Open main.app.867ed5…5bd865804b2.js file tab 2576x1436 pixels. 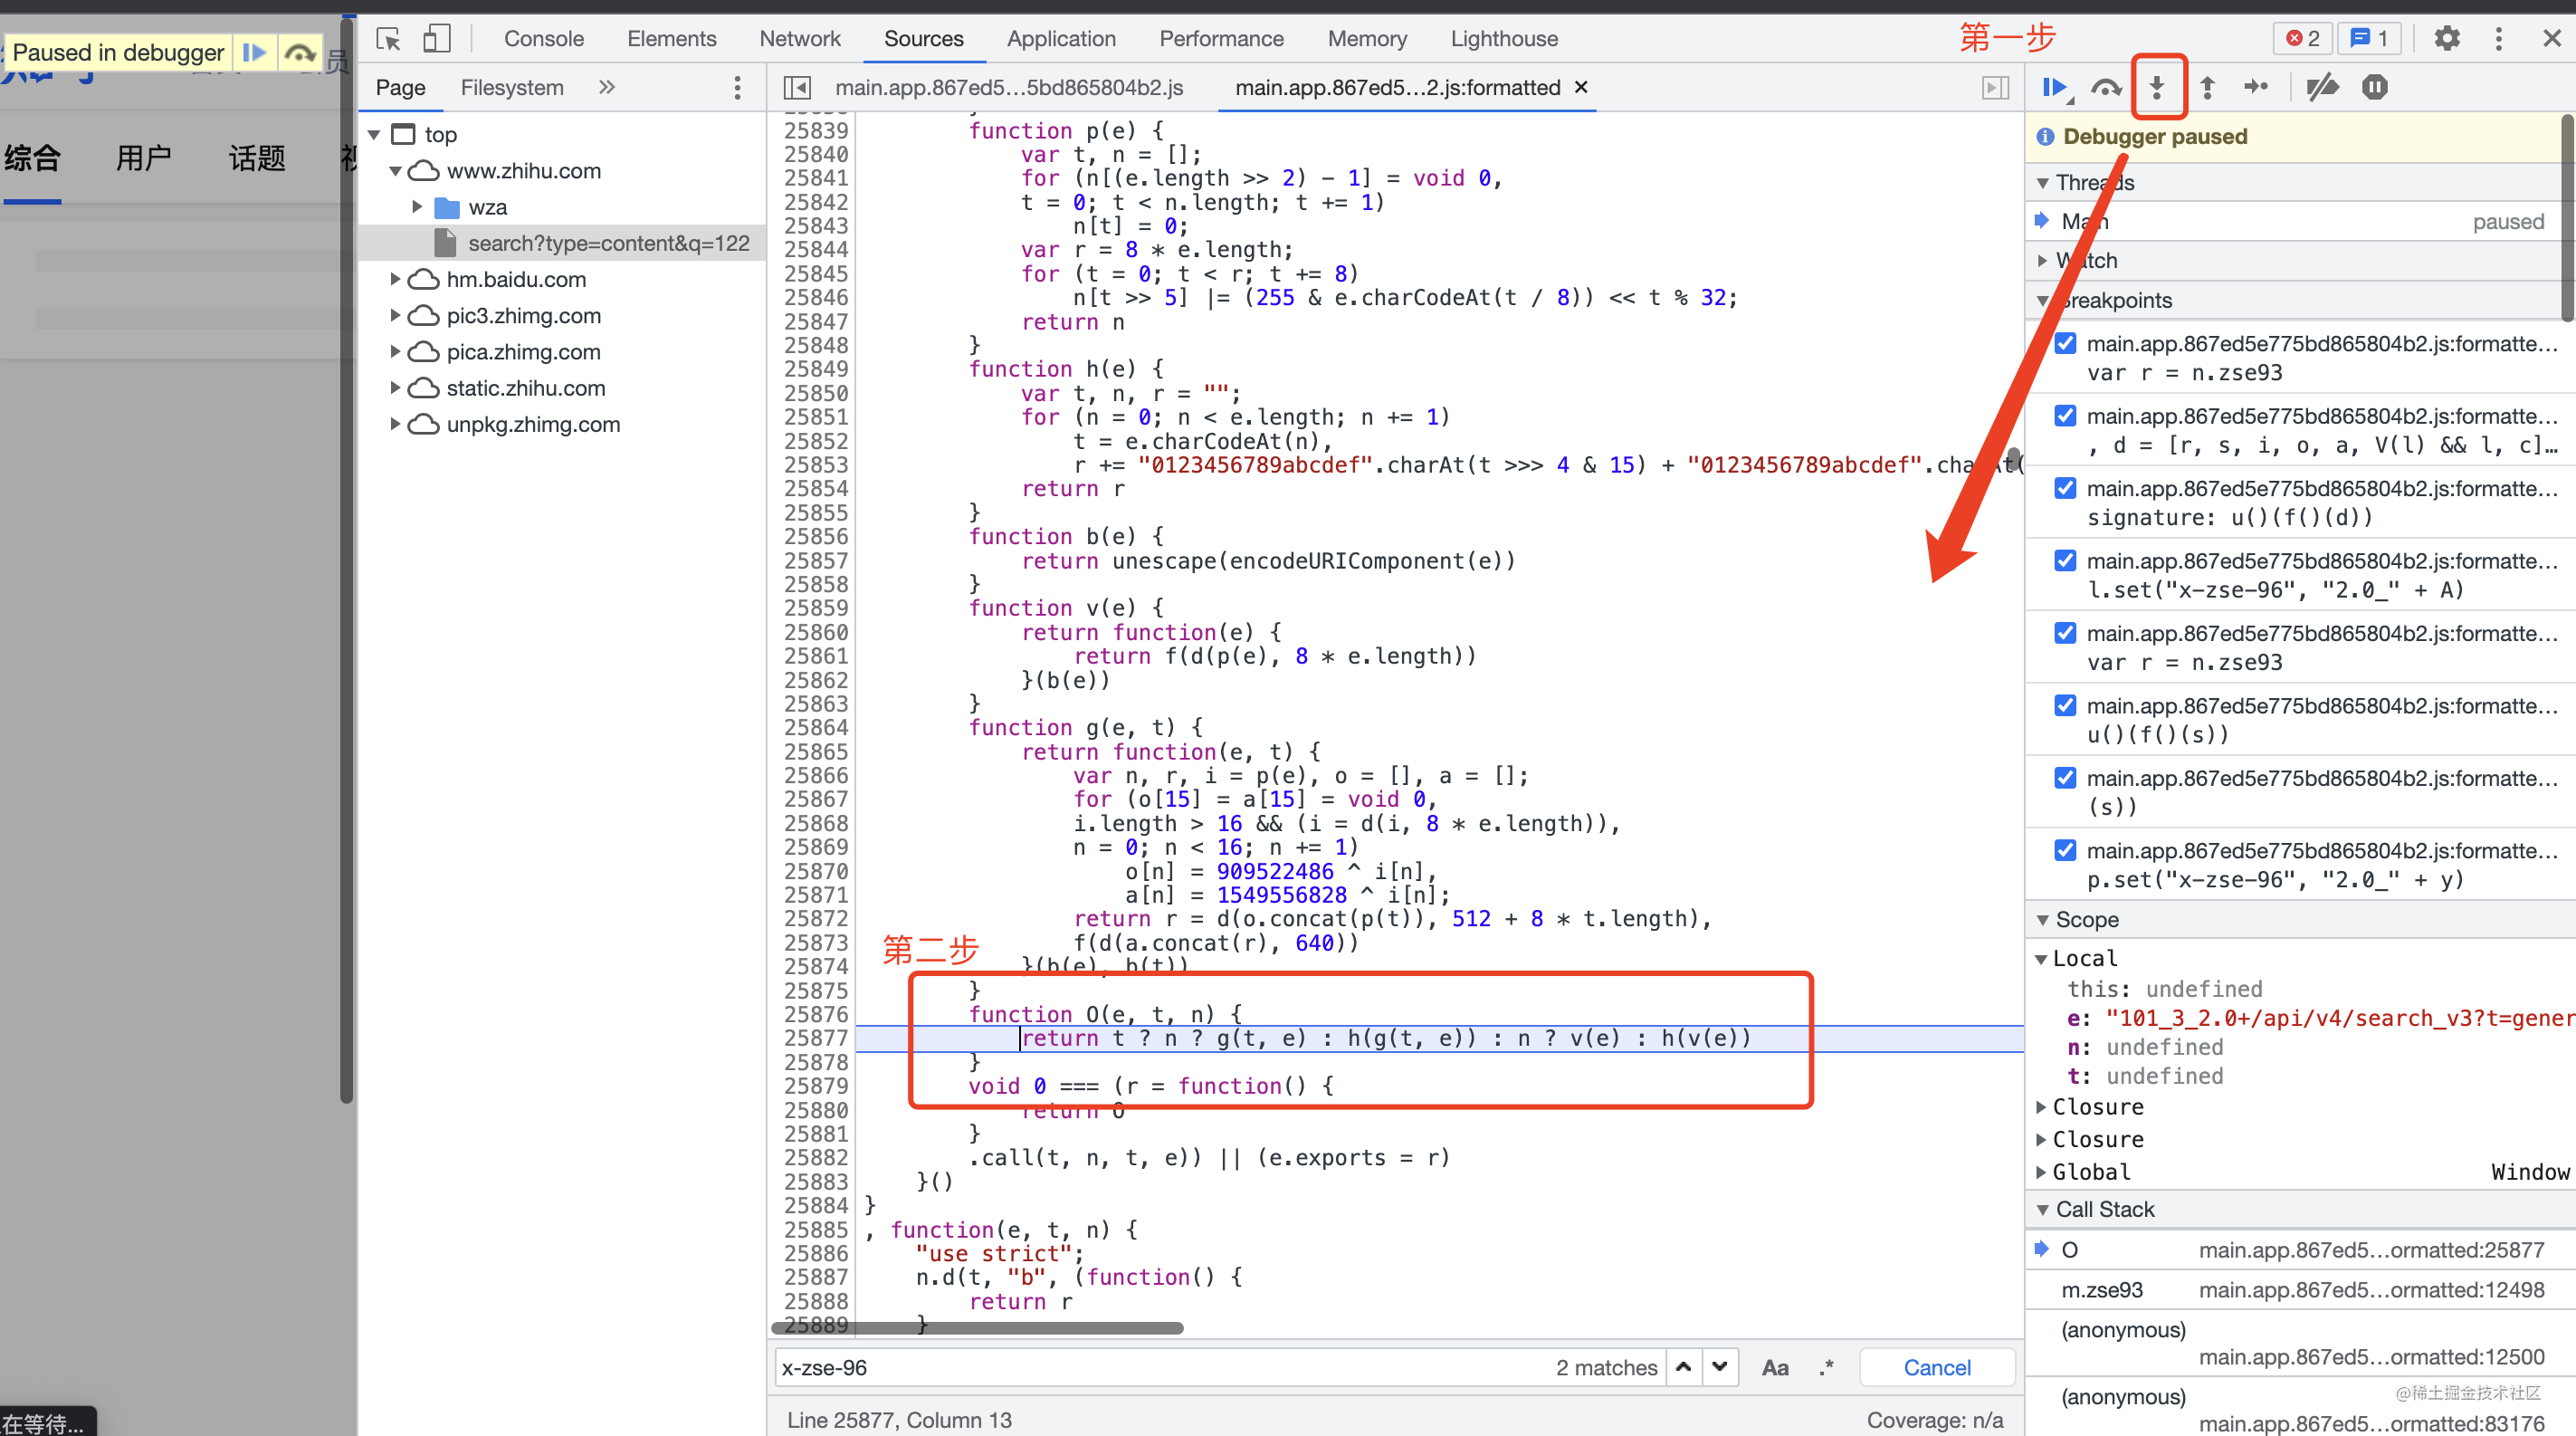1009,88
